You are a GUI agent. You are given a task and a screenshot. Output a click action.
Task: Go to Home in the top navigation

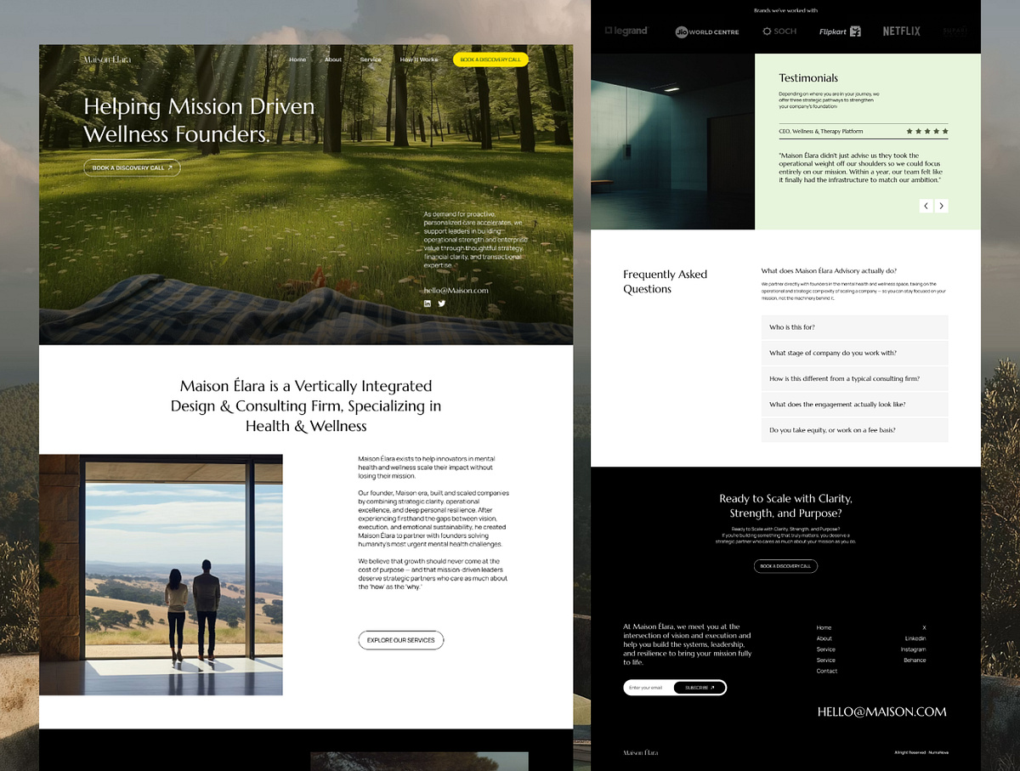(x=297, y=60)
